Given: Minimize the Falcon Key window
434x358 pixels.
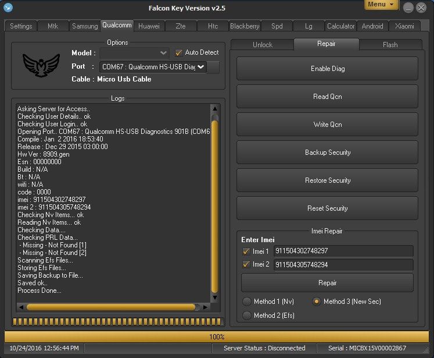Looking at the screenshot, I should pos(408,8).
